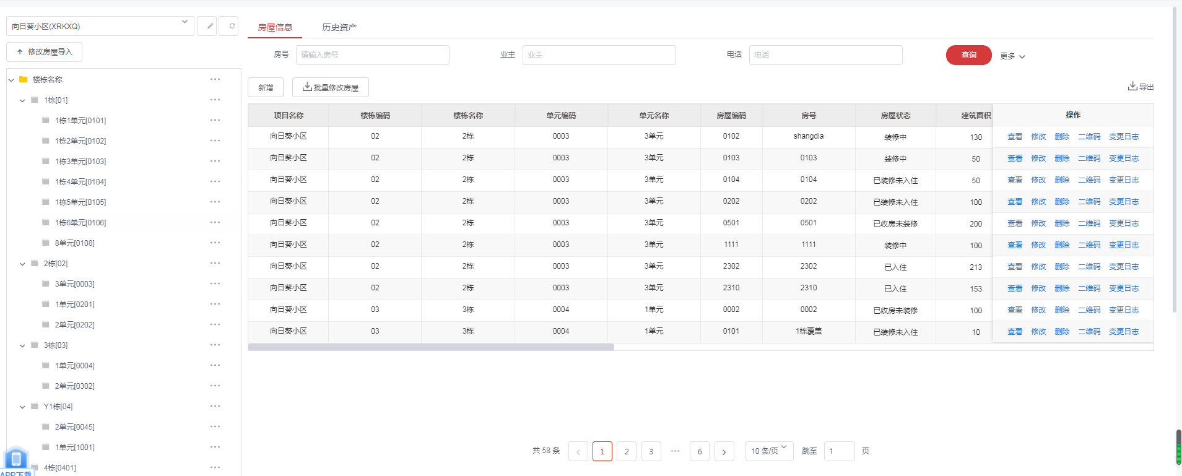
Task: Open the ellipsis menu for 3单元[0003]
Action: [x=215, y=283]
